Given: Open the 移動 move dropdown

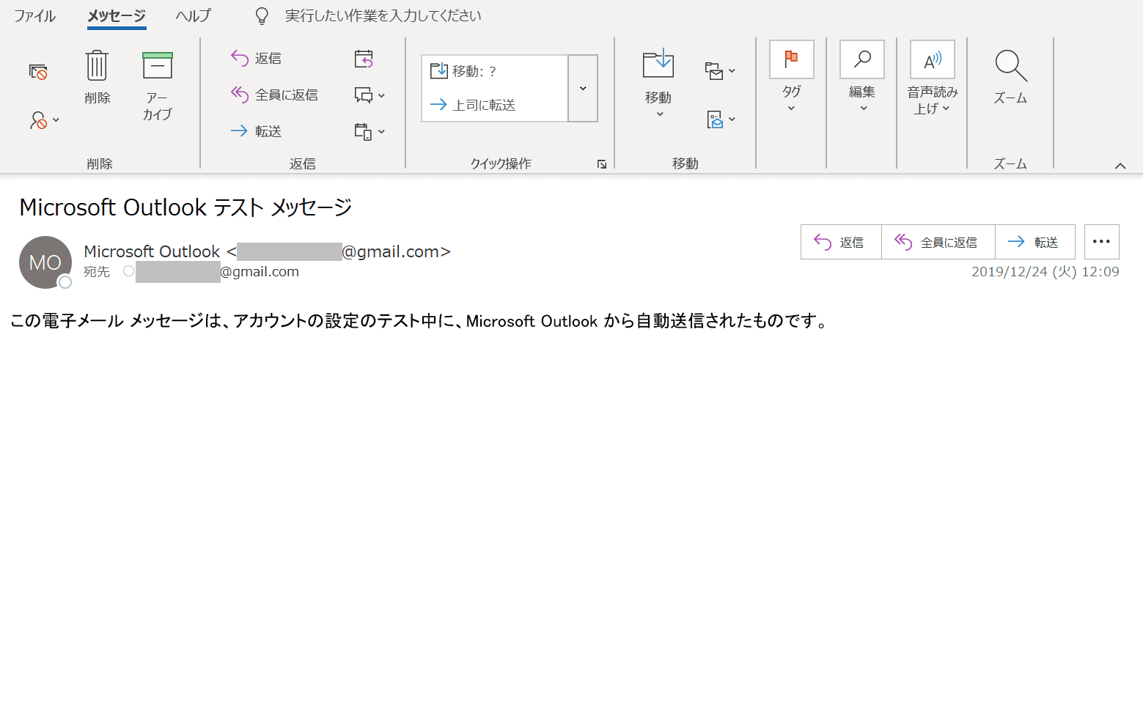Looking at the screenshot, I should click(658, 83).
